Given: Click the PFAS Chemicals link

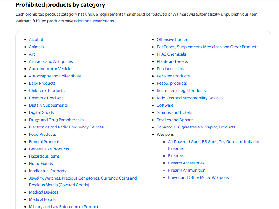Looking at the screenshot, I should point(171,54).
